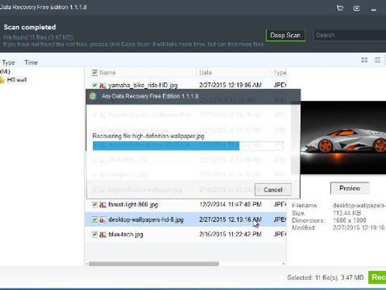Uncheck blue-tech.jpg checkbox
The height and width of the screenshot is (290, 386).
[95, 235]
